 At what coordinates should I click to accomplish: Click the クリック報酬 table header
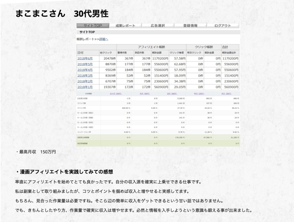(x=204, y=47)
